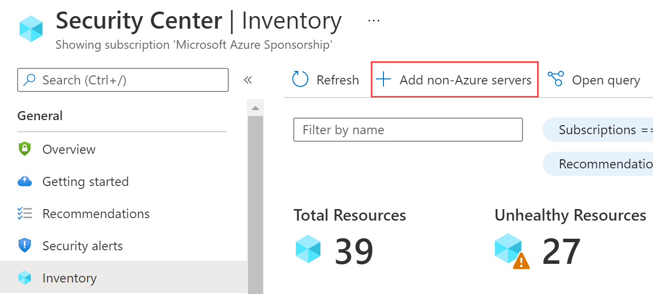Image resolution: width=653 pixels, height=294 pixels.
Task: Click the Open query button label
Action: 606,80
